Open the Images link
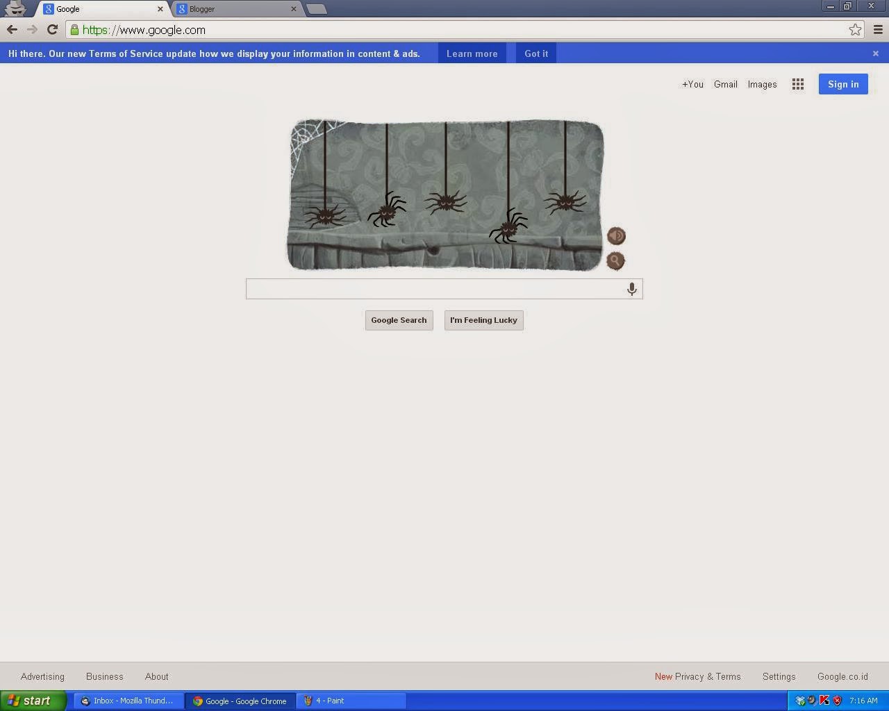 (762, 84)
